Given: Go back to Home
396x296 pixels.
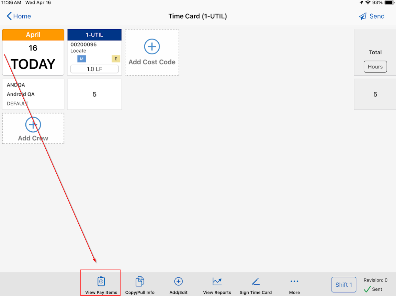Looking at the screenshot, I should coord(19,16).
